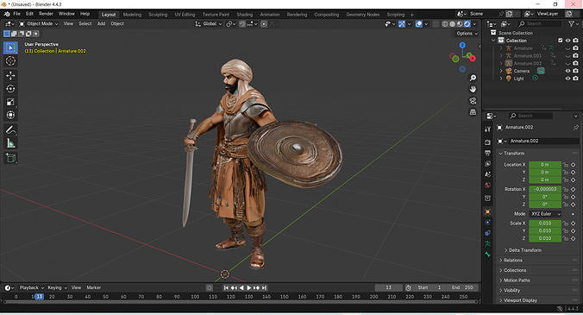Open XYZ Euler rotation mode dropdown
This screenshot has height=315, width=583.
point(545,214)
